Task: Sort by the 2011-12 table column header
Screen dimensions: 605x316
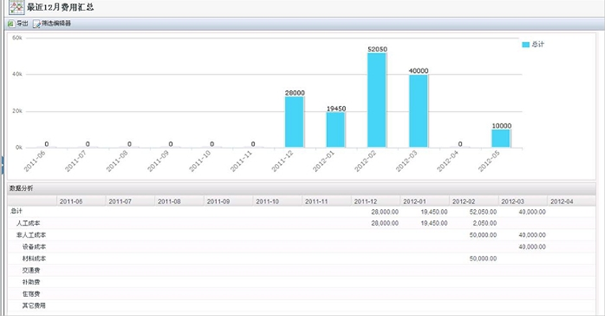Action: 375,201
